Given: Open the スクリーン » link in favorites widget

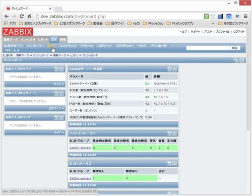Looking at the screenshot, I should pos(56,108).
